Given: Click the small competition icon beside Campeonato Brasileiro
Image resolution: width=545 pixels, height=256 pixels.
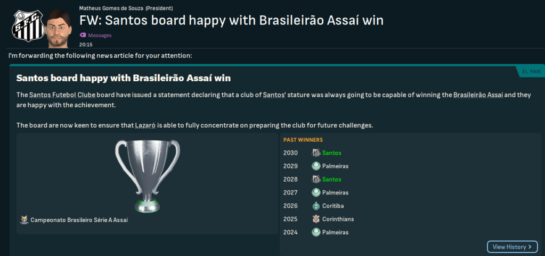Looking at the screenshot, I should (x=24, y=219).
